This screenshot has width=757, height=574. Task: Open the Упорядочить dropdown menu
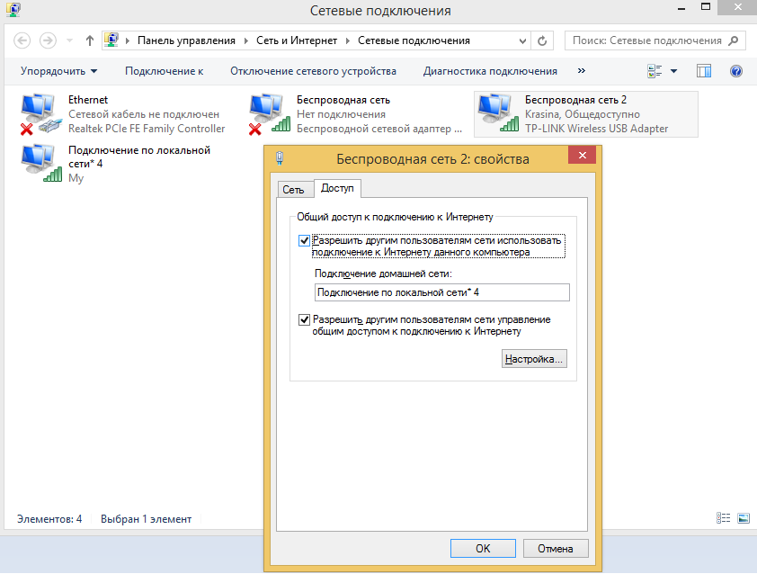(x=58, y=71)
